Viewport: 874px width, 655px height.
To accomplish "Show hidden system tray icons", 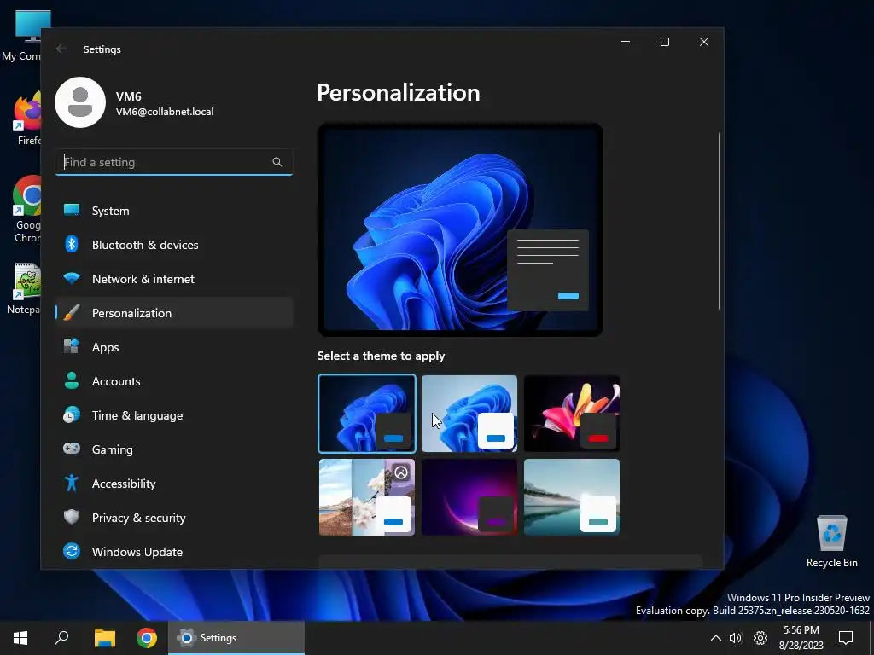I will click(x=716, y=638).
